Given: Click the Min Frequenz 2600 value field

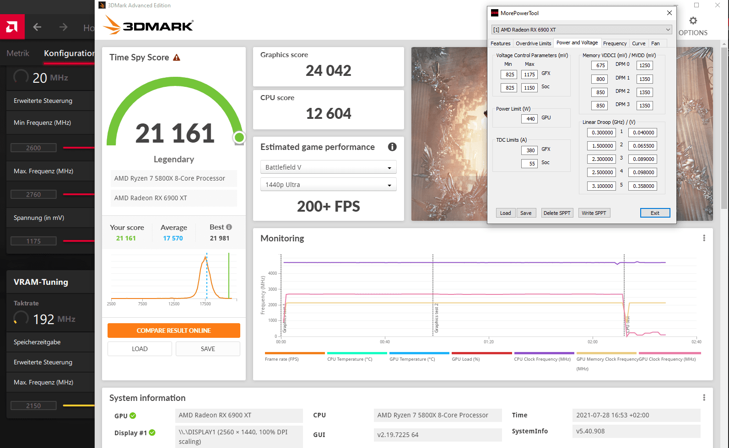Looking at the screenshot, I should [33, 148].
